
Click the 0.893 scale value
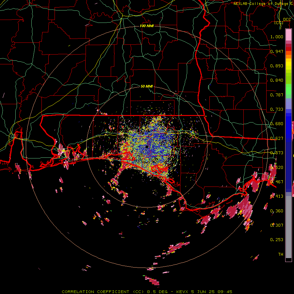pos(277,66)
